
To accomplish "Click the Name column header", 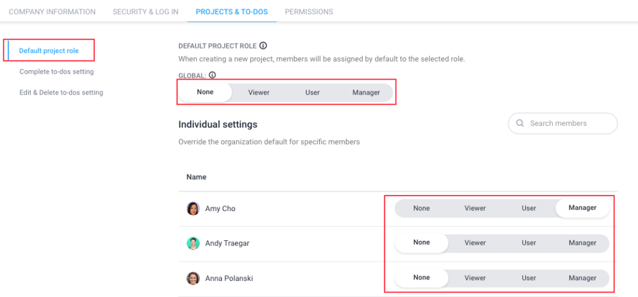I will pyautogui.click(x=196, y=177).
